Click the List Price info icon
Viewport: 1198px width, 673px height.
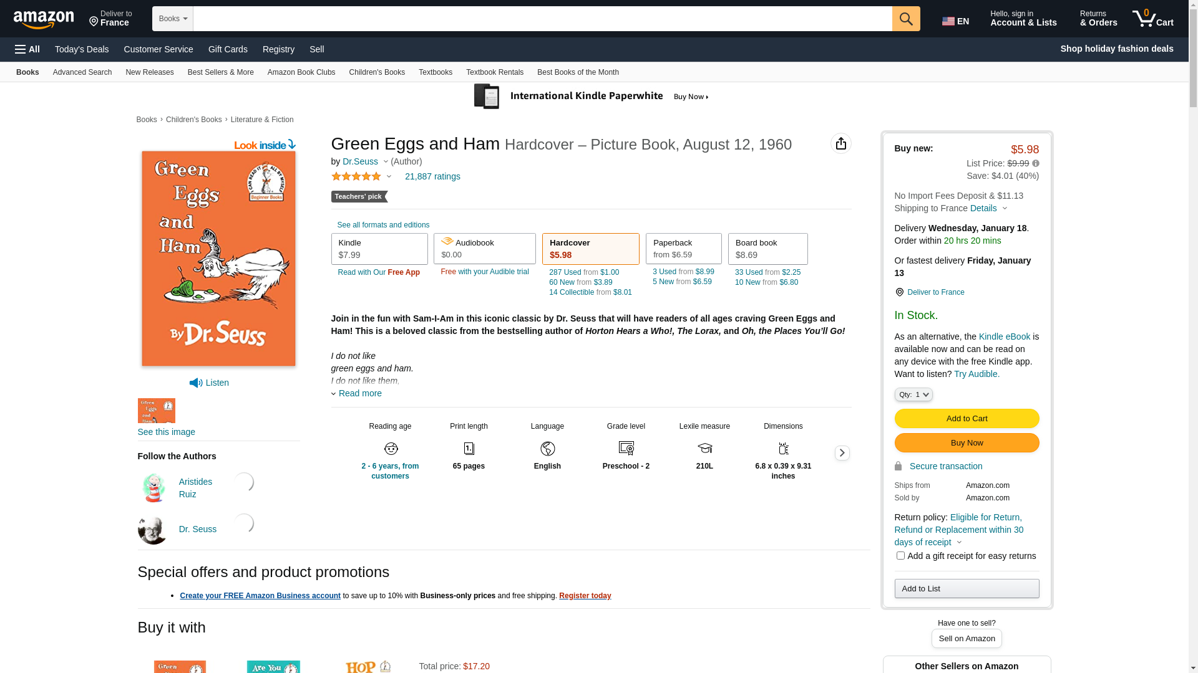[x=1036, y=163]
